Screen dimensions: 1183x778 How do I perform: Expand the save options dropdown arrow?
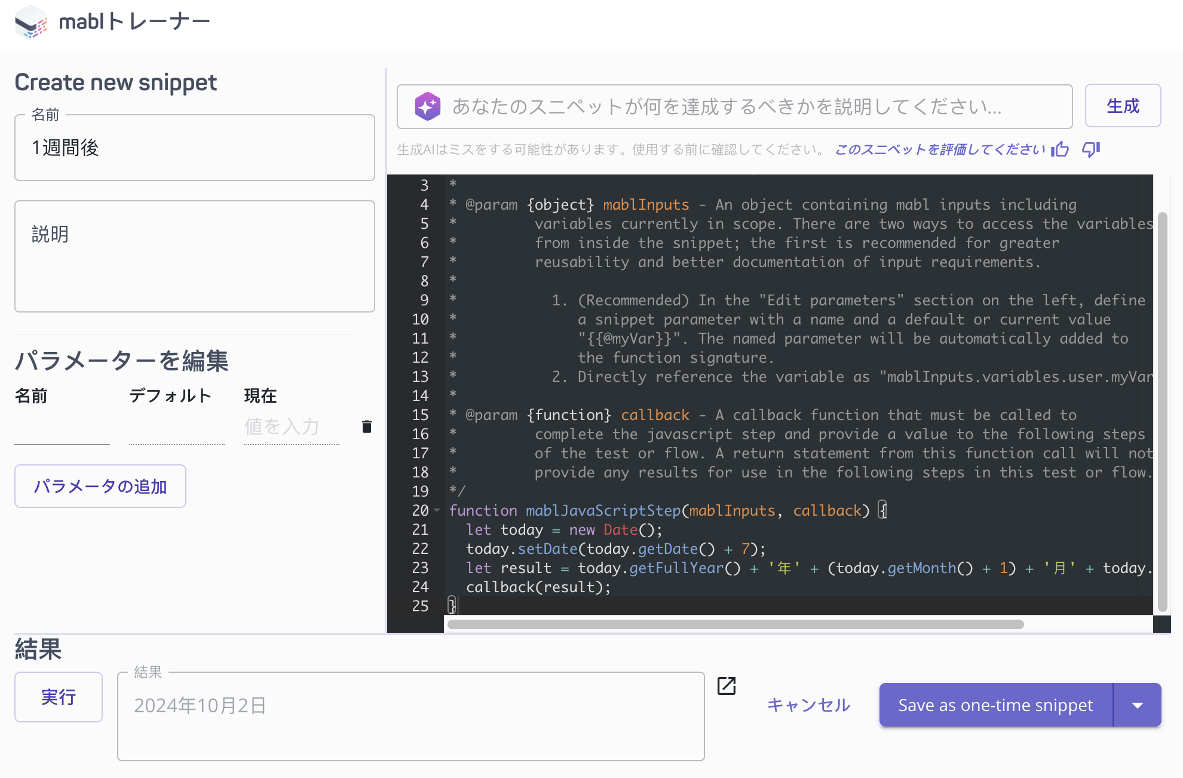pos(1138,705)
